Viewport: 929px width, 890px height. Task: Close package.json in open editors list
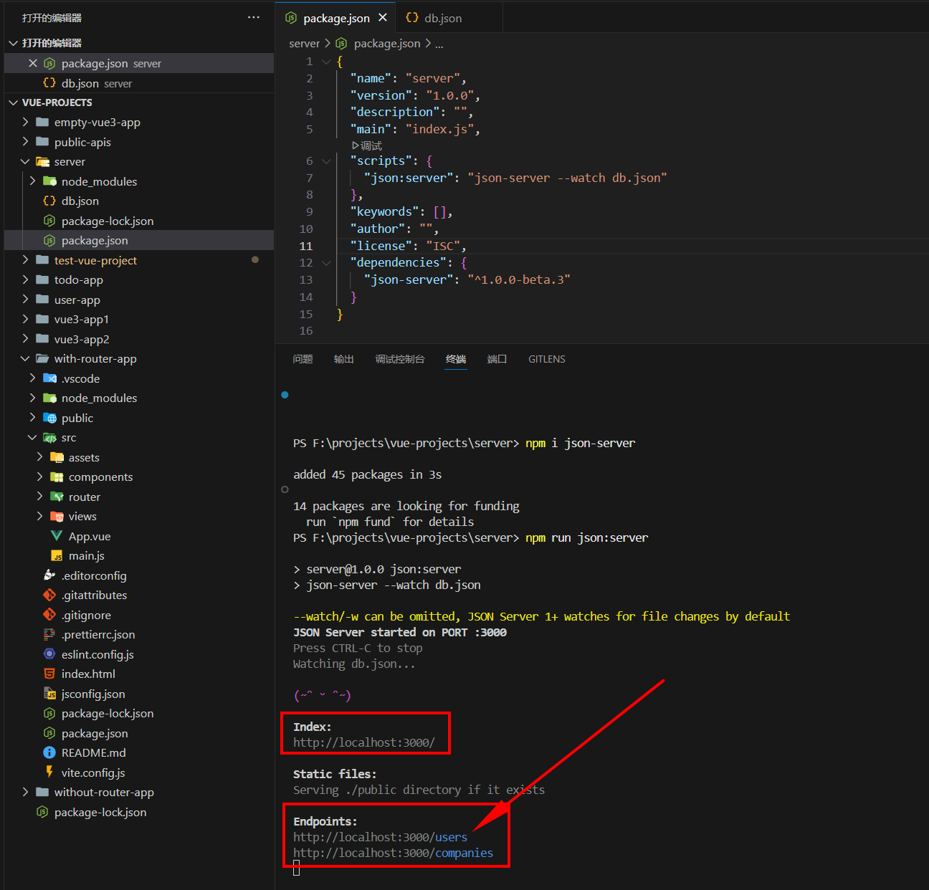[x=33, y=63]
